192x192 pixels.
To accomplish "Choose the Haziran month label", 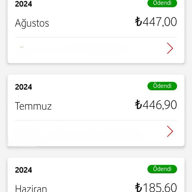I will pyautogui.click(x=31, y=188).
